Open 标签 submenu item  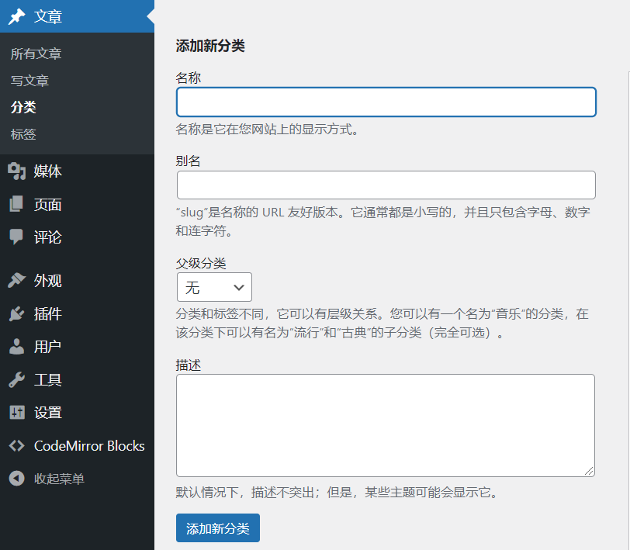(23, 134)
